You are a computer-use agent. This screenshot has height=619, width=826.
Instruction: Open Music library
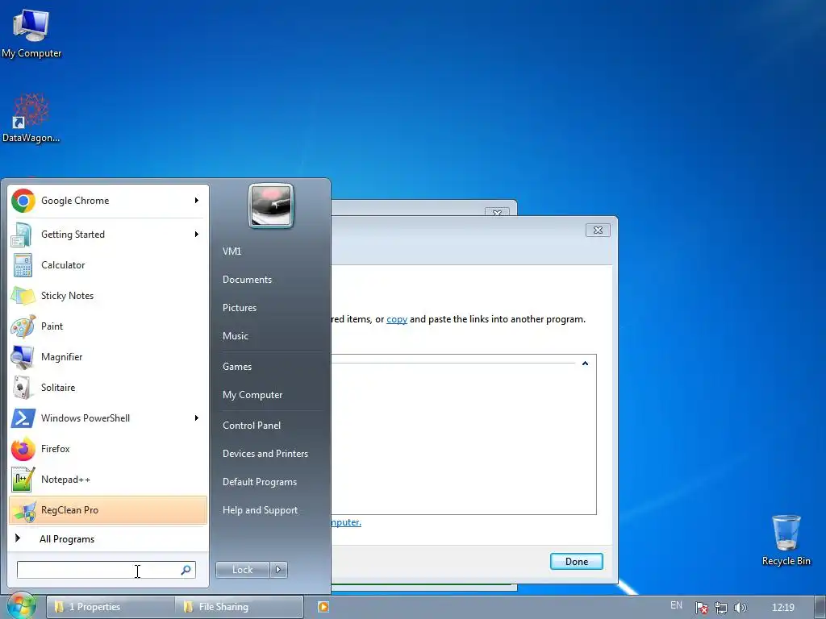pos(235,336)
